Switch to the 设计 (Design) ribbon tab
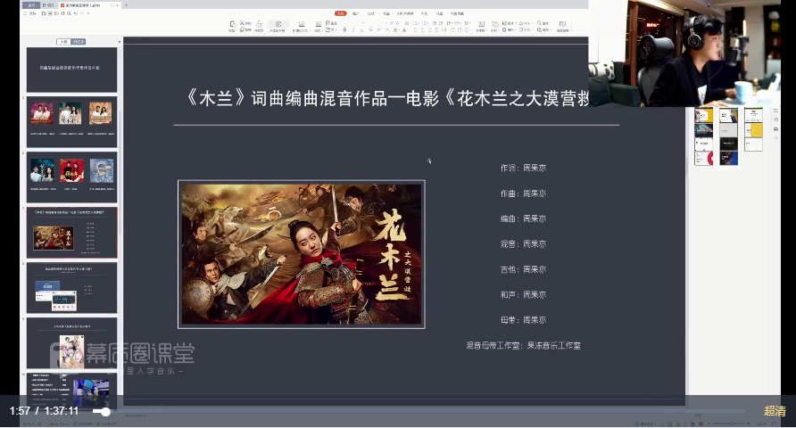796x428 pixels. [x=371, y=13]
